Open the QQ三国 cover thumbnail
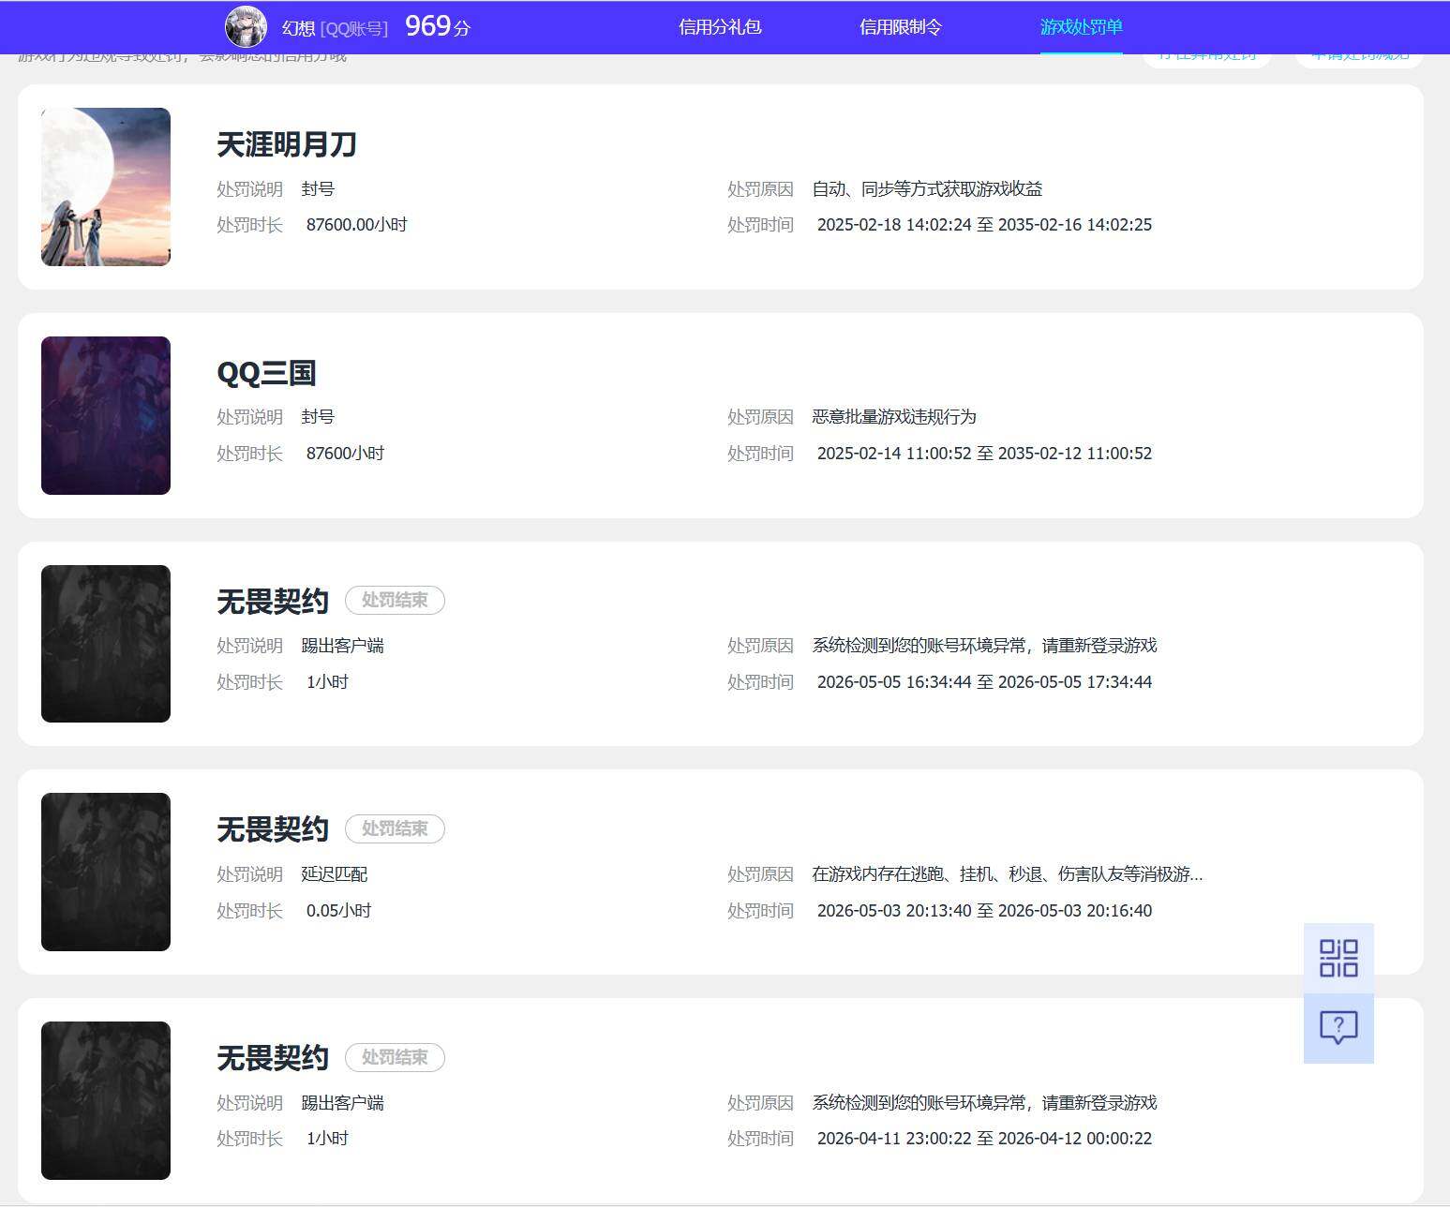Viewport: 1450px width, 1208px height. pos(106,415)
